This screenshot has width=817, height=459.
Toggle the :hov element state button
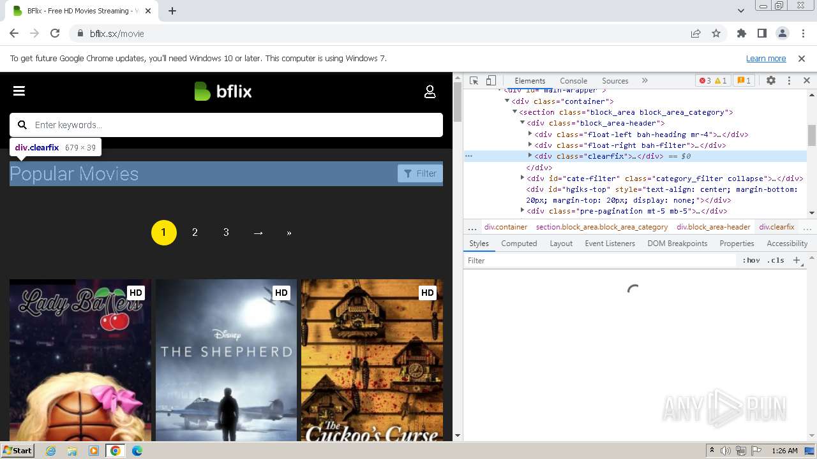[751, 261]
